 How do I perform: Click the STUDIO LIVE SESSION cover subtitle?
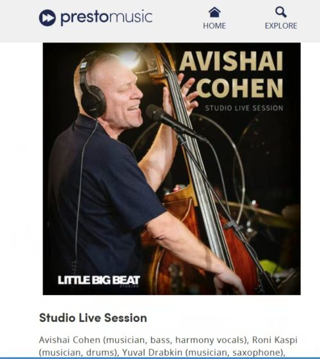coord(244,108)
